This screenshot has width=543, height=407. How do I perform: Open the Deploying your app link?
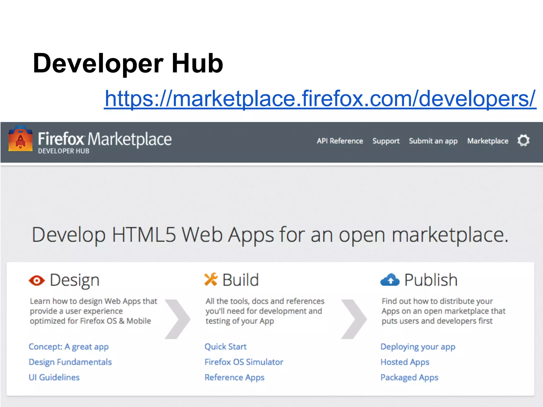coord(418,347)
